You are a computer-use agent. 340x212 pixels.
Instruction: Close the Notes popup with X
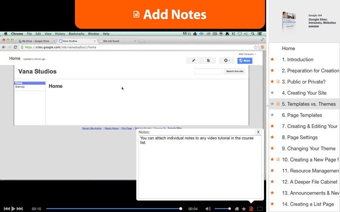tap(258, 132)
